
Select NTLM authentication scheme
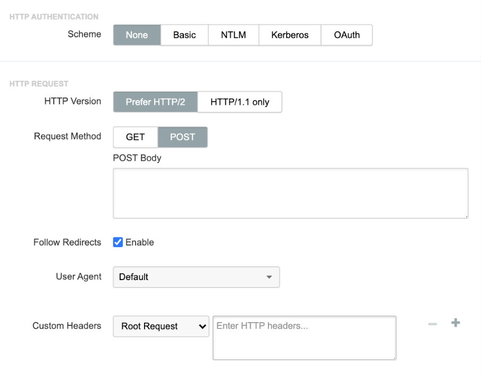(x=233, y=35)
